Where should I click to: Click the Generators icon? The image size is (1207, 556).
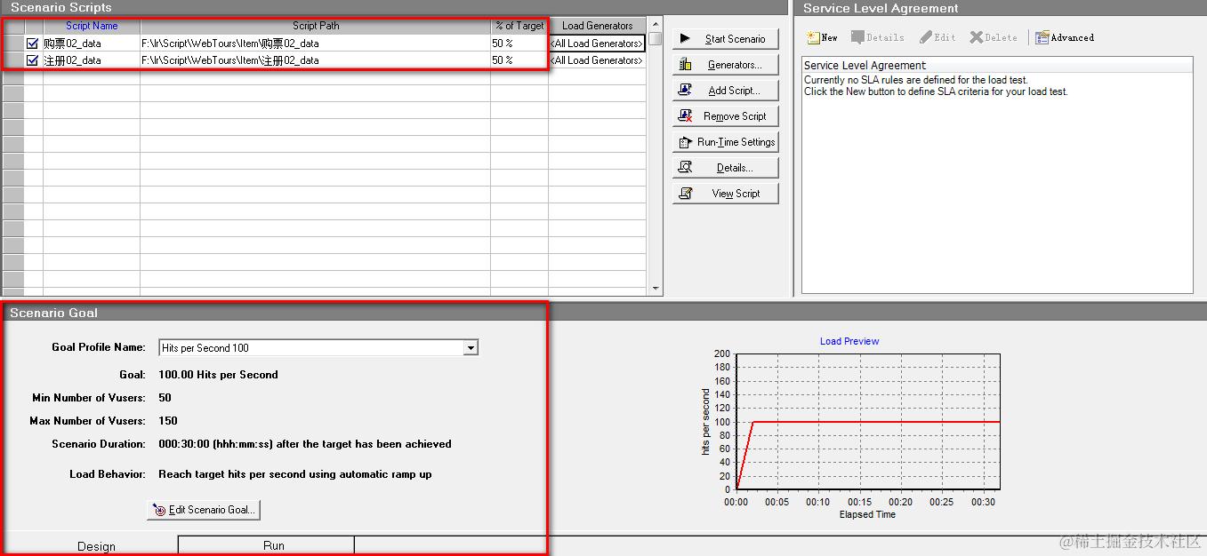pos(685,64)
